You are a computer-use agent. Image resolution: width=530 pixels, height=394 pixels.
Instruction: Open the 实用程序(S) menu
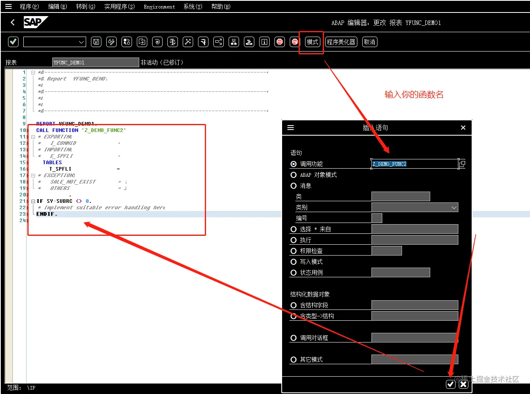click(120, 6)
